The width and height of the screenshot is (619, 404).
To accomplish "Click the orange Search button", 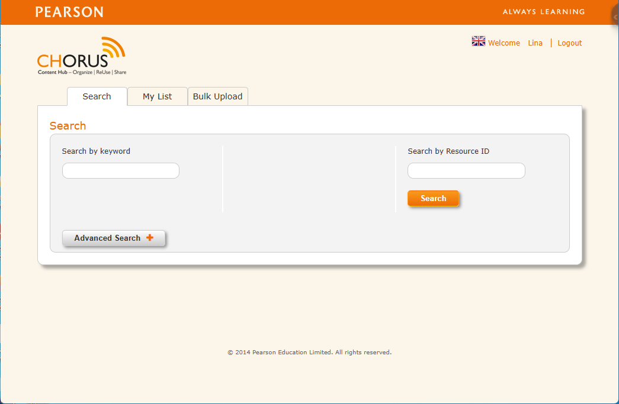I will point(433,198).
